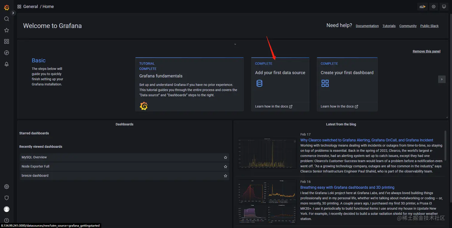This screenshot has width=452, height=228.
Task: Expand the sidebar with the chevron toggle
Action: pyautogui.click(x=13, y=13)
